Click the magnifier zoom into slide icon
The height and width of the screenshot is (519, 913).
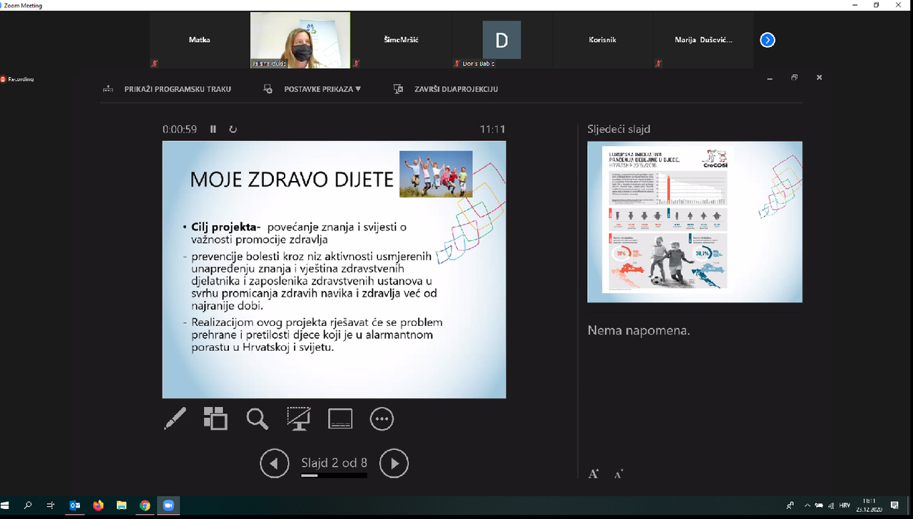tap(257, 418)
